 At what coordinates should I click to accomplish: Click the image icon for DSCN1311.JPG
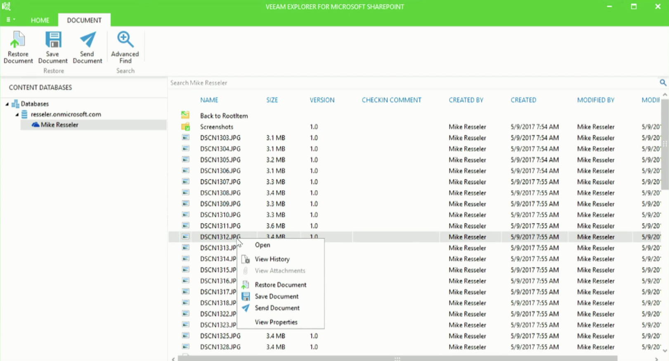[186, 225]
